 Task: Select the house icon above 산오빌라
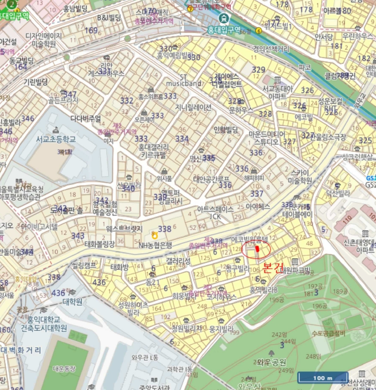pyautogui.click(x=129, y=177)
